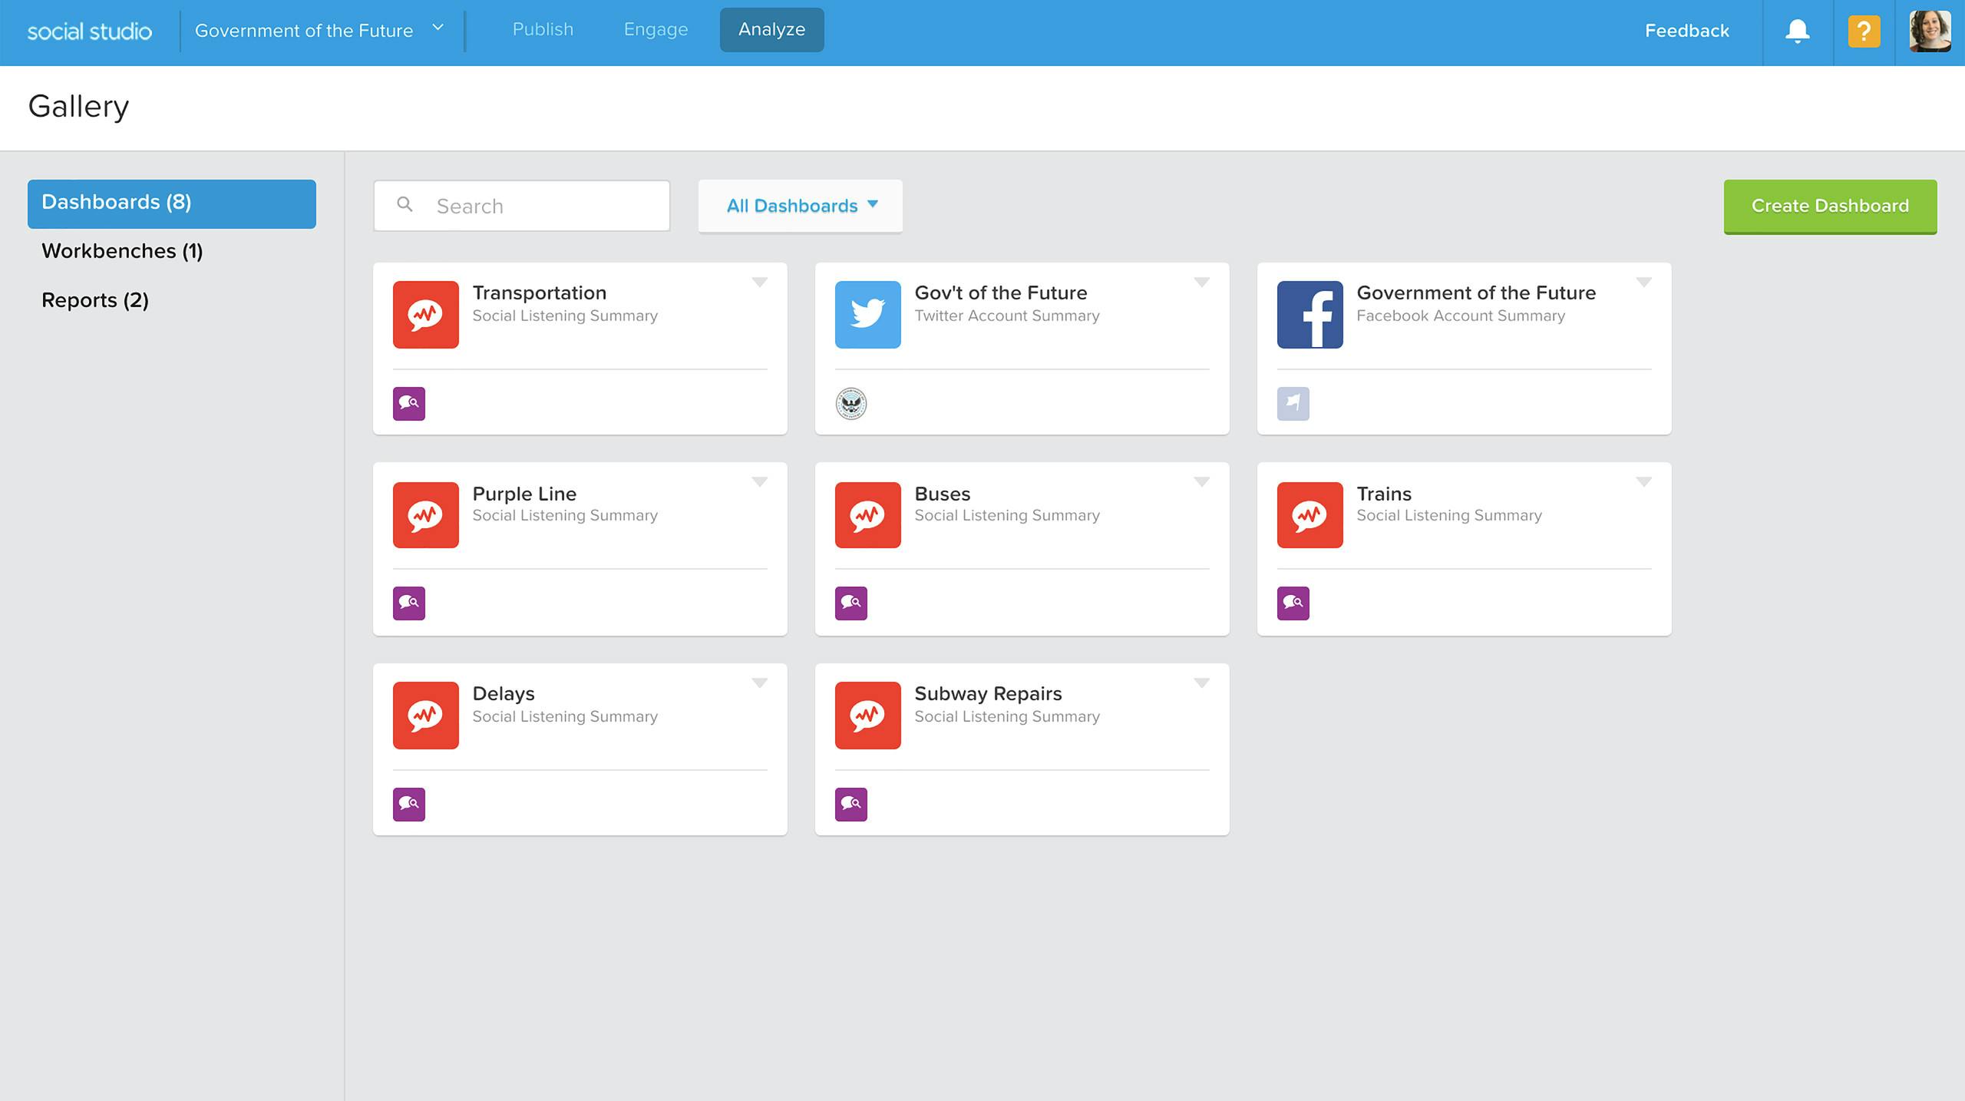
Task: Open the Government of the Future workspace switcher
Action: 320,31
